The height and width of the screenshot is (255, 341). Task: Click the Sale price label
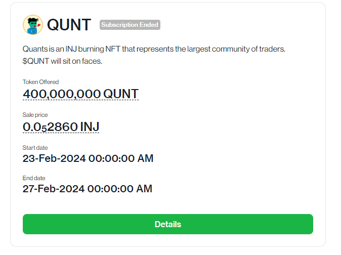point(35,115)
